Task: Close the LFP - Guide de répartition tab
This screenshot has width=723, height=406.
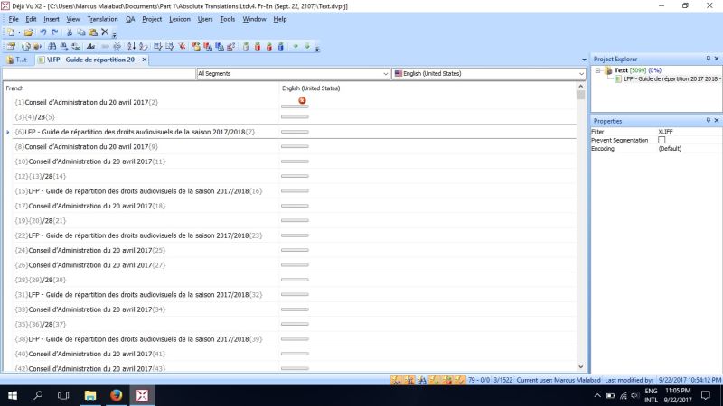Action: click(145, 60)
